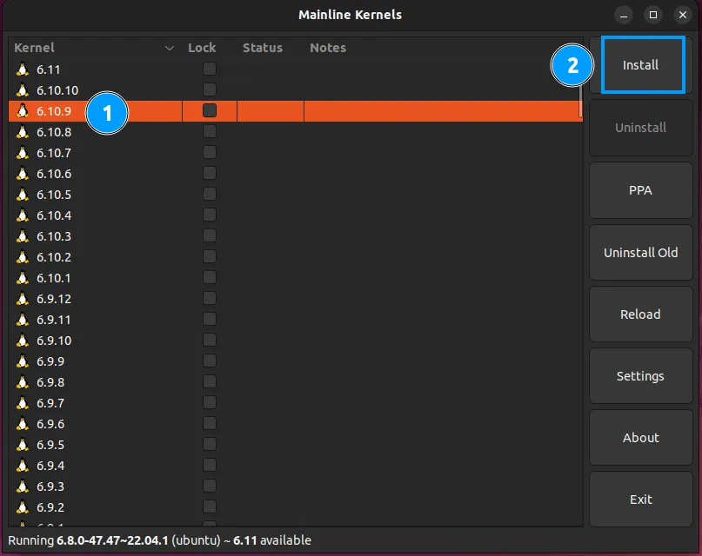Image resolution: width=702 pixels, height=556 pixels.
Task: Select the penguin icon next to 6.9.10
Action: (23, 341)
